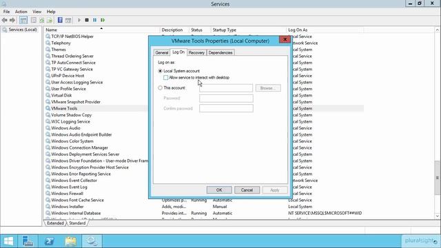Select the Volume Shadow Copy service
This screenshot has width=441, height=248.
[71, 115]
